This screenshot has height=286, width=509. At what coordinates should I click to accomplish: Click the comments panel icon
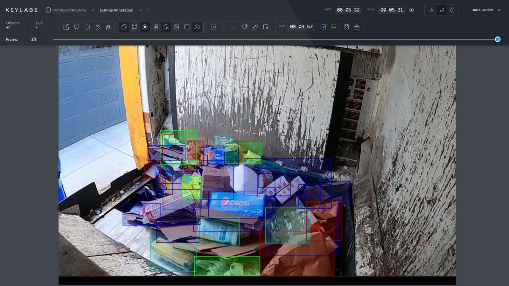coord(77,27)
